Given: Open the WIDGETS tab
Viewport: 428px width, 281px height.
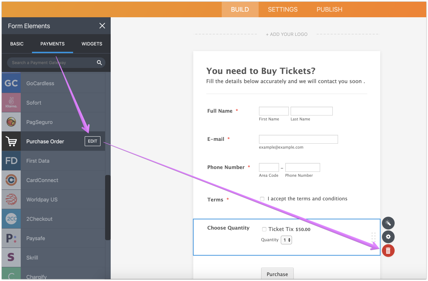Looking at the screenshot, I should pos(92,44).
